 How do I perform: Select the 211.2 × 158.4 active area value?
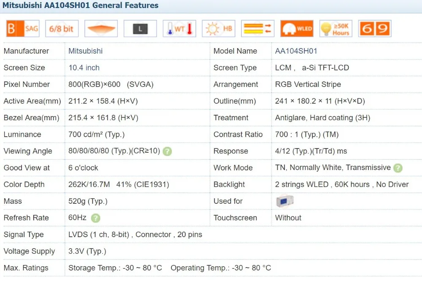click(x=103, y=101)
